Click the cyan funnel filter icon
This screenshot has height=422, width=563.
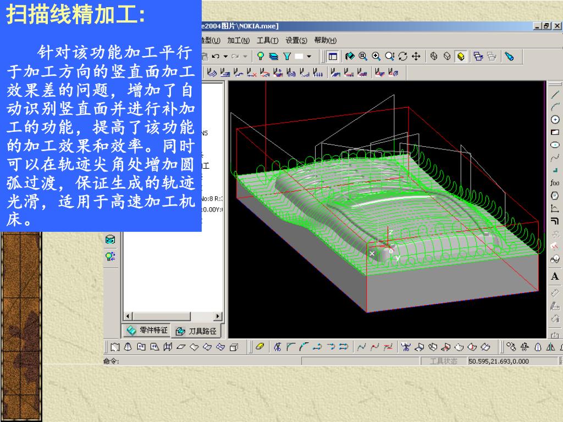(287, 57)
